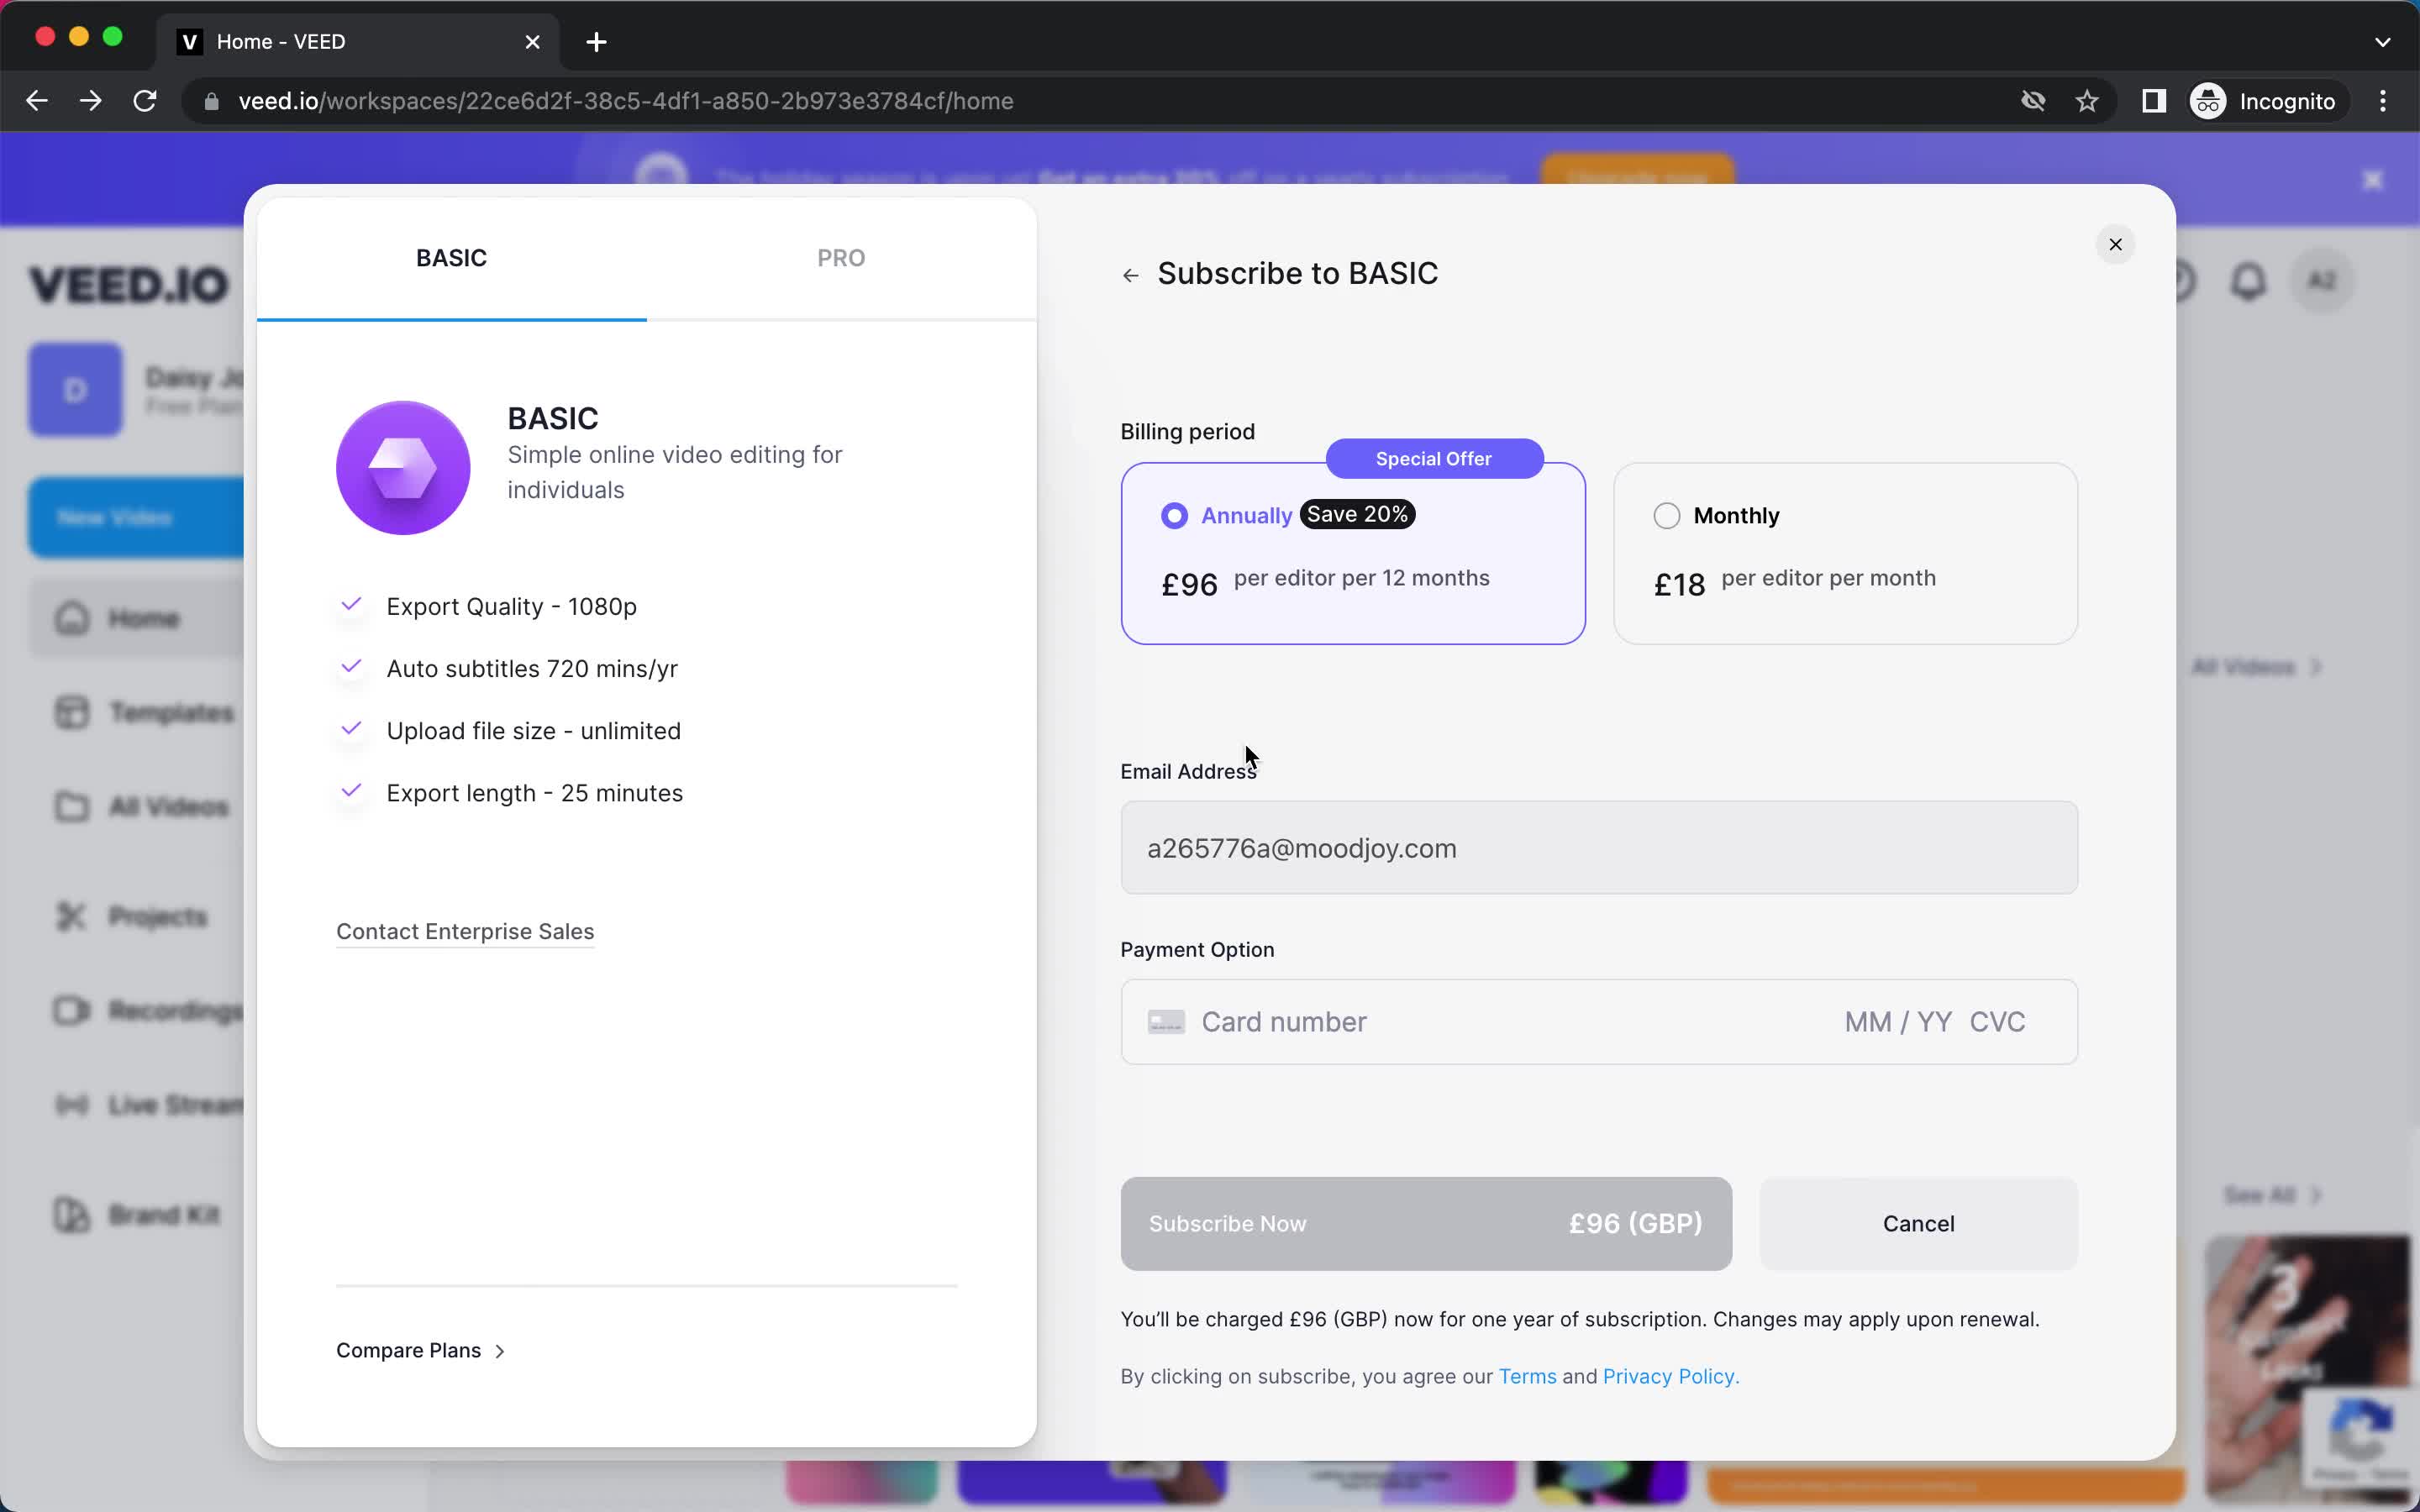Image resolution: width=2420 pixels, height=1512 pixels.
Task: Click the Projects scissors icon
Action: (x=72, y=916)
